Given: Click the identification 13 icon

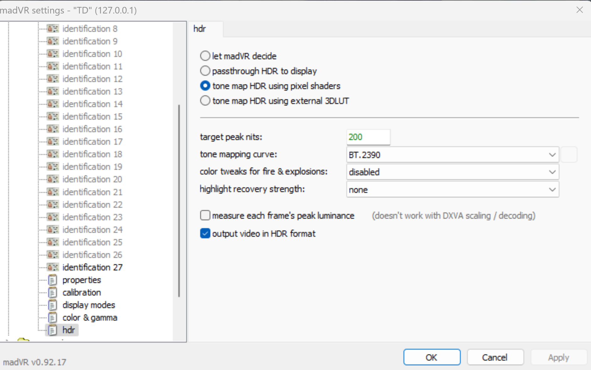Looking at the screenshot, I should 53,91.
